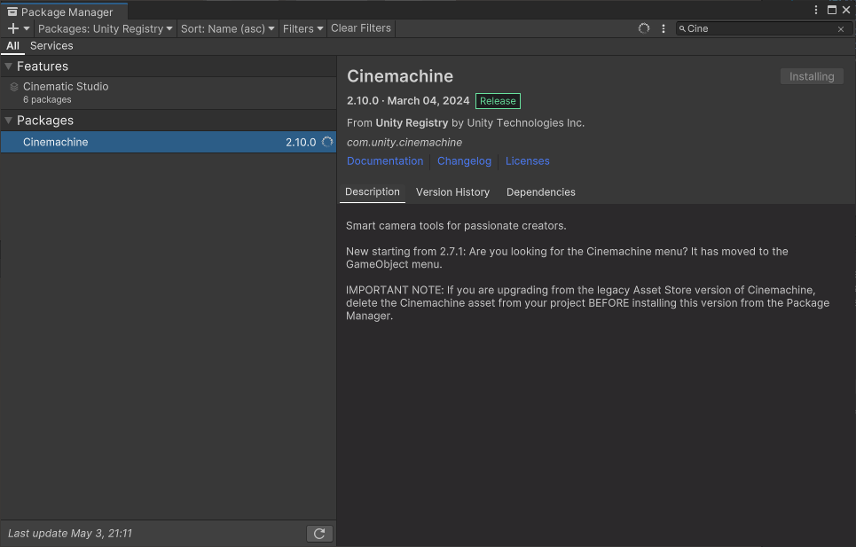Open the Sort: Name (asc) dropdown
The width and height of the screenshot is (856, 547).
coord(228,28)
